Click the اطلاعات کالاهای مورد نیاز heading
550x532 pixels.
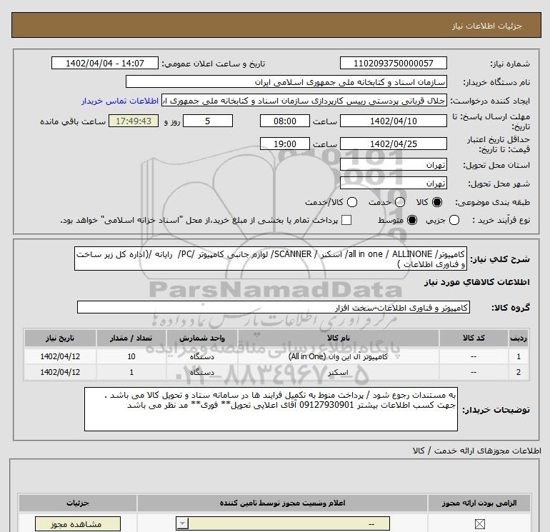[477, 282]
